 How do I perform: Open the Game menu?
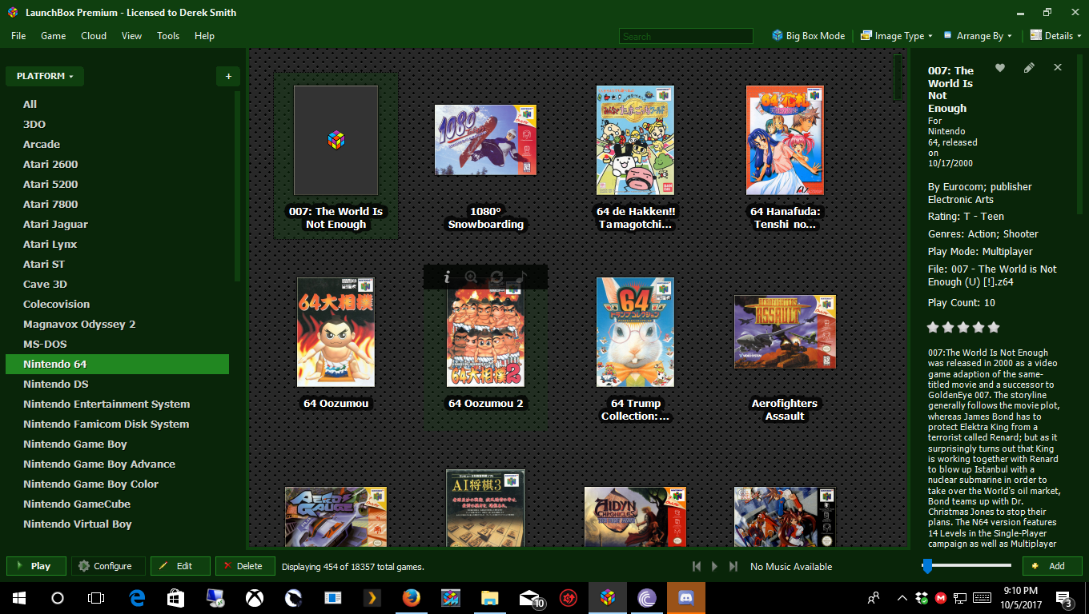pyautogui.click(x=54, y=36)
